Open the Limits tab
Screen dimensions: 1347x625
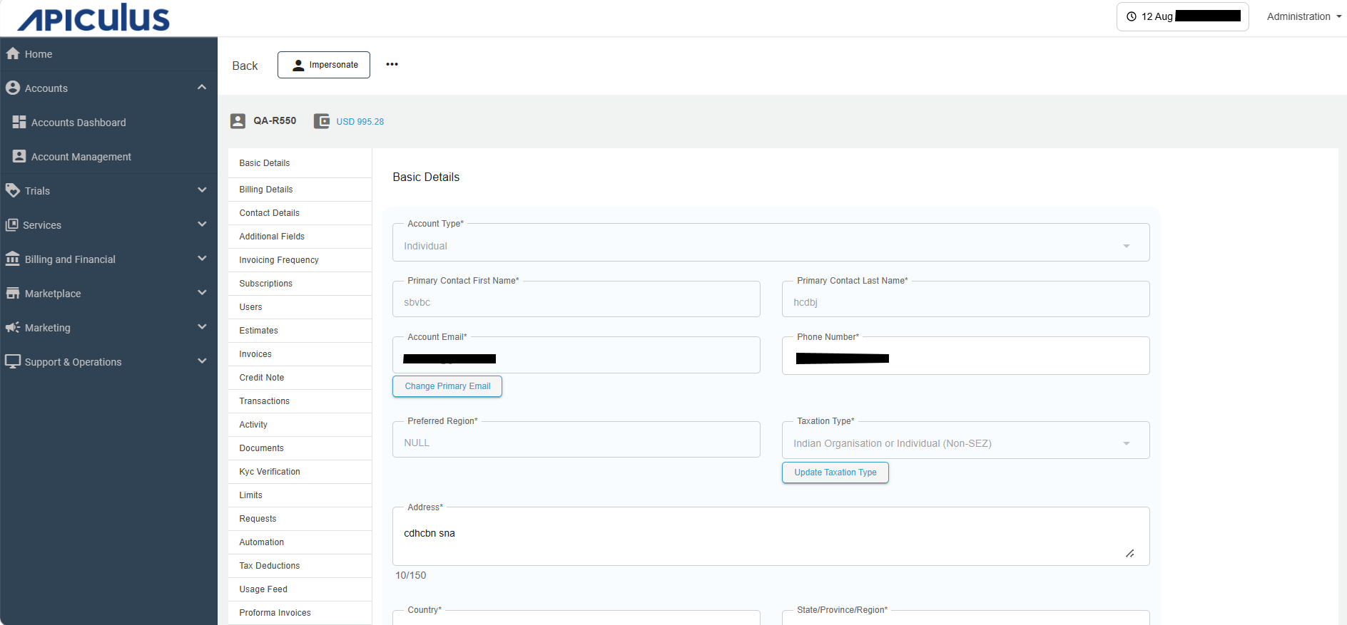pyautogui.click(x=300, y=495)
